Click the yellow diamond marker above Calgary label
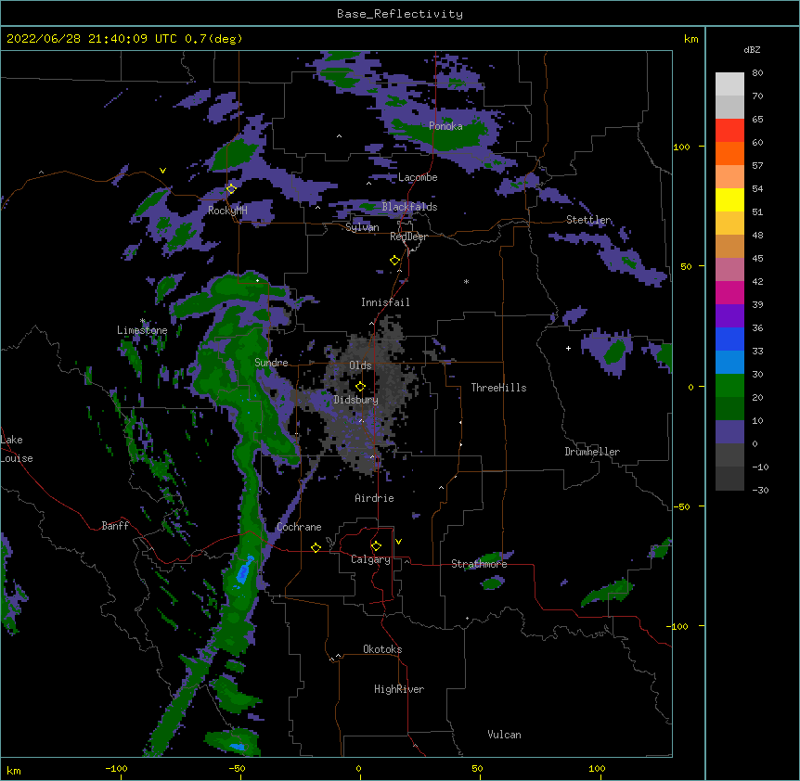The image size is (800, 781). point(376,546)
